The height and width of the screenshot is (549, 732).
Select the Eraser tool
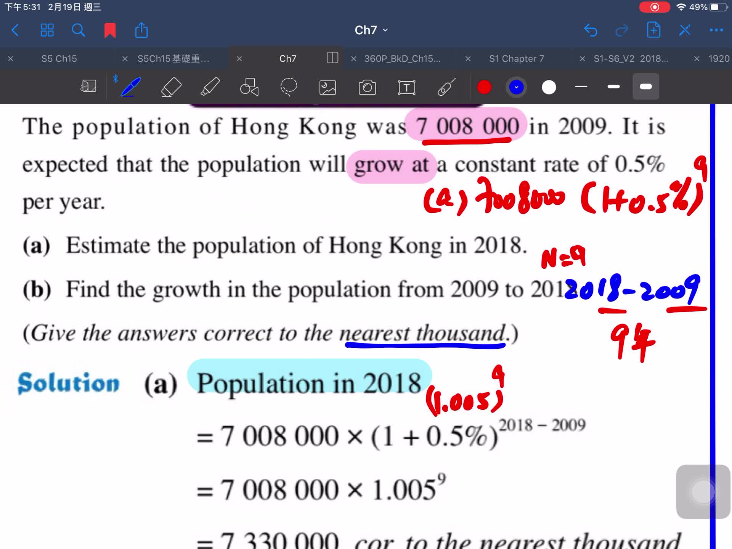click(x=171, y=87)
